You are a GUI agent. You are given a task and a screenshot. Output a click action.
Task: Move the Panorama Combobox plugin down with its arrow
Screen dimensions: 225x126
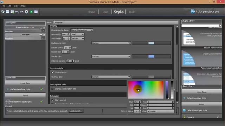tap(41, 28)
